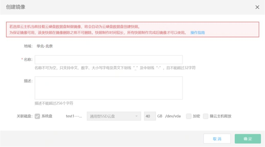
Task: Click the region value 华北-北京
Action: click(45, 46)
